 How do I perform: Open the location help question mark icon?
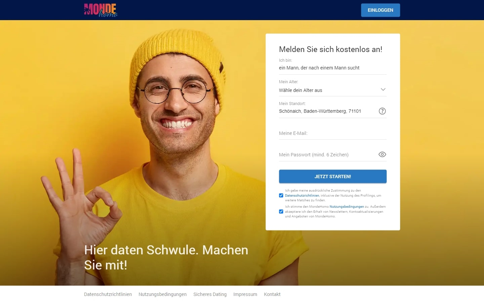pos(382,111)
